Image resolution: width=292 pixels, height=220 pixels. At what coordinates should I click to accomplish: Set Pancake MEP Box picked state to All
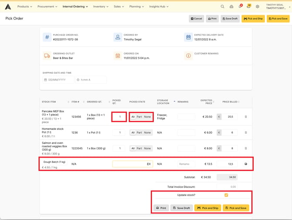(133, 117)
